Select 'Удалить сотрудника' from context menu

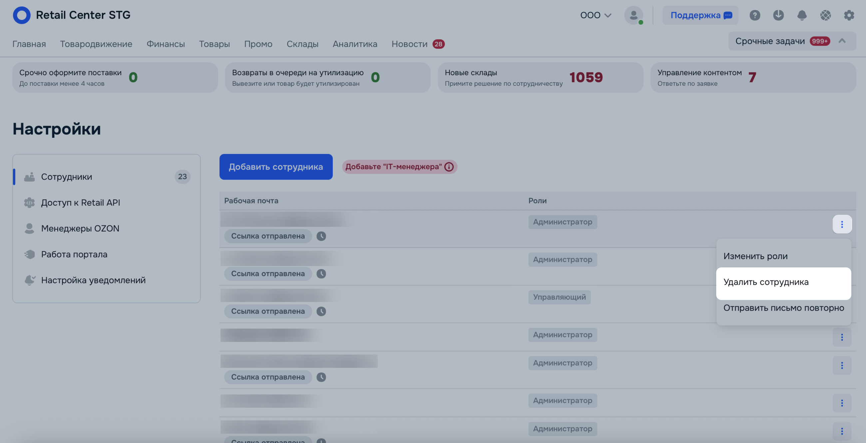point(766,282)
